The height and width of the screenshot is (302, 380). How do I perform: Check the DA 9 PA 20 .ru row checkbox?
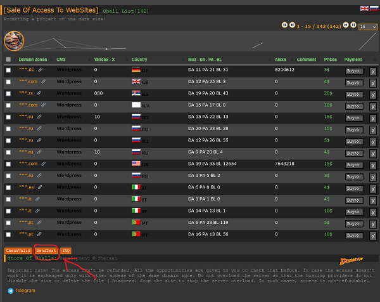coord(8,152)
